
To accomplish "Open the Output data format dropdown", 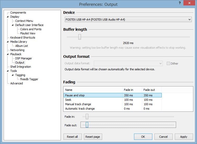I will click(x=128, y=63).
